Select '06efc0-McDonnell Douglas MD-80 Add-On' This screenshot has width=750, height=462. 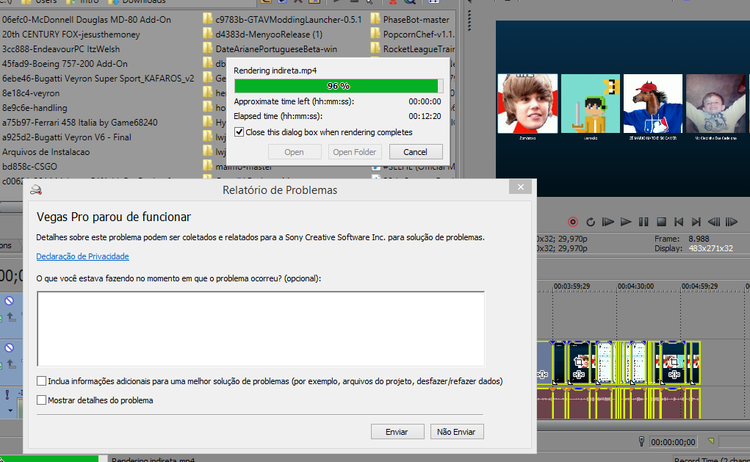tap(87, 20)
